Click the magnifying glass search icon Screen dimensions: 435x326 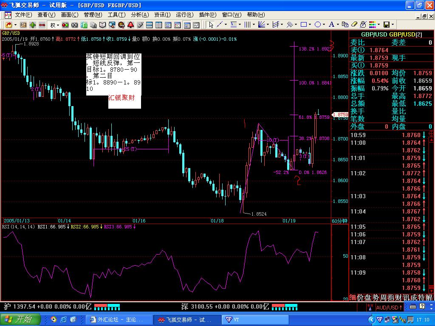[112, 25]
